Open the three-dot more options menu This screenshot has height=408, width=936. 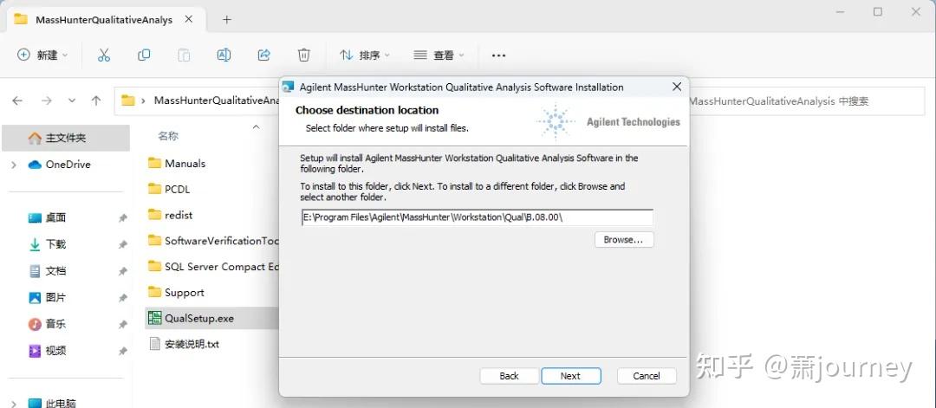498,55
